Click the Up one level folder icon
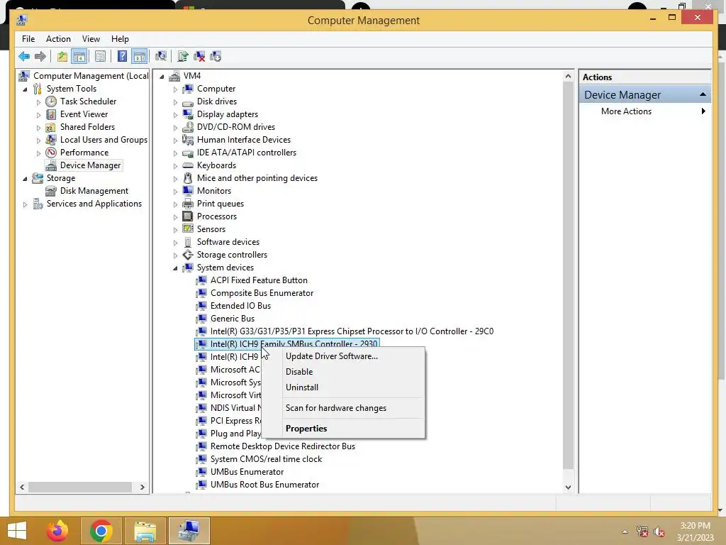Viewport: 726px width, 545px height. coord(62,57)
